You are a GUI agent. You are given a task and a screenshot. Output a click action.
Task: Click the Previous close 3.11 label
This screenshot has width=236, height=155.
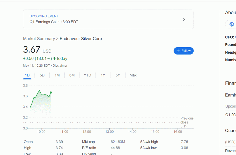point(187,122)
